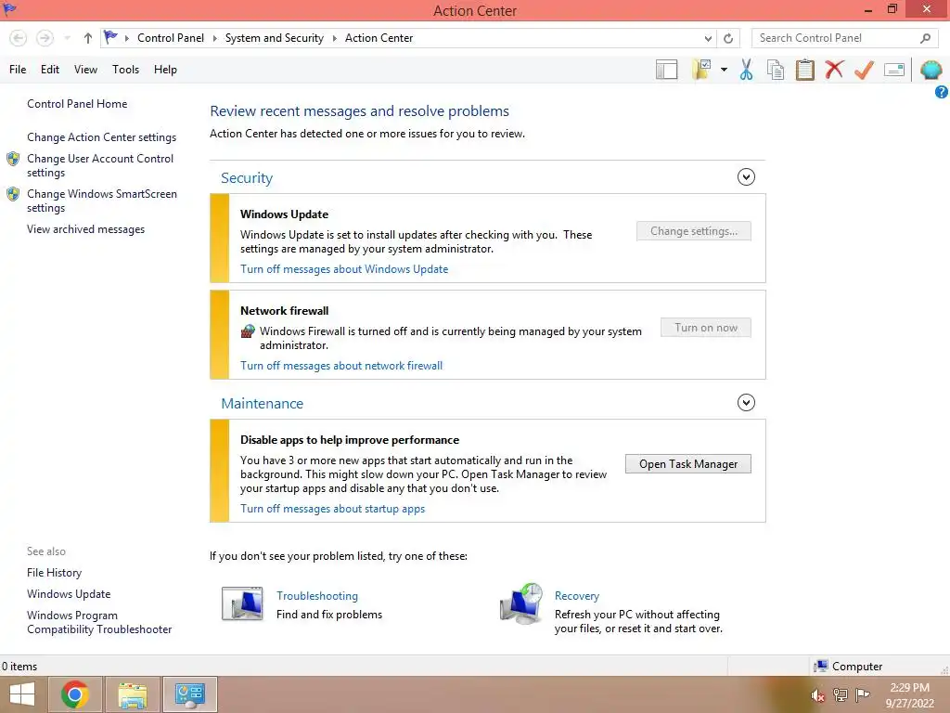Image resolution: width=950 pixels, height=713 pixels.
Task: Collapse the Security section chevron
Action: (746, 177)
